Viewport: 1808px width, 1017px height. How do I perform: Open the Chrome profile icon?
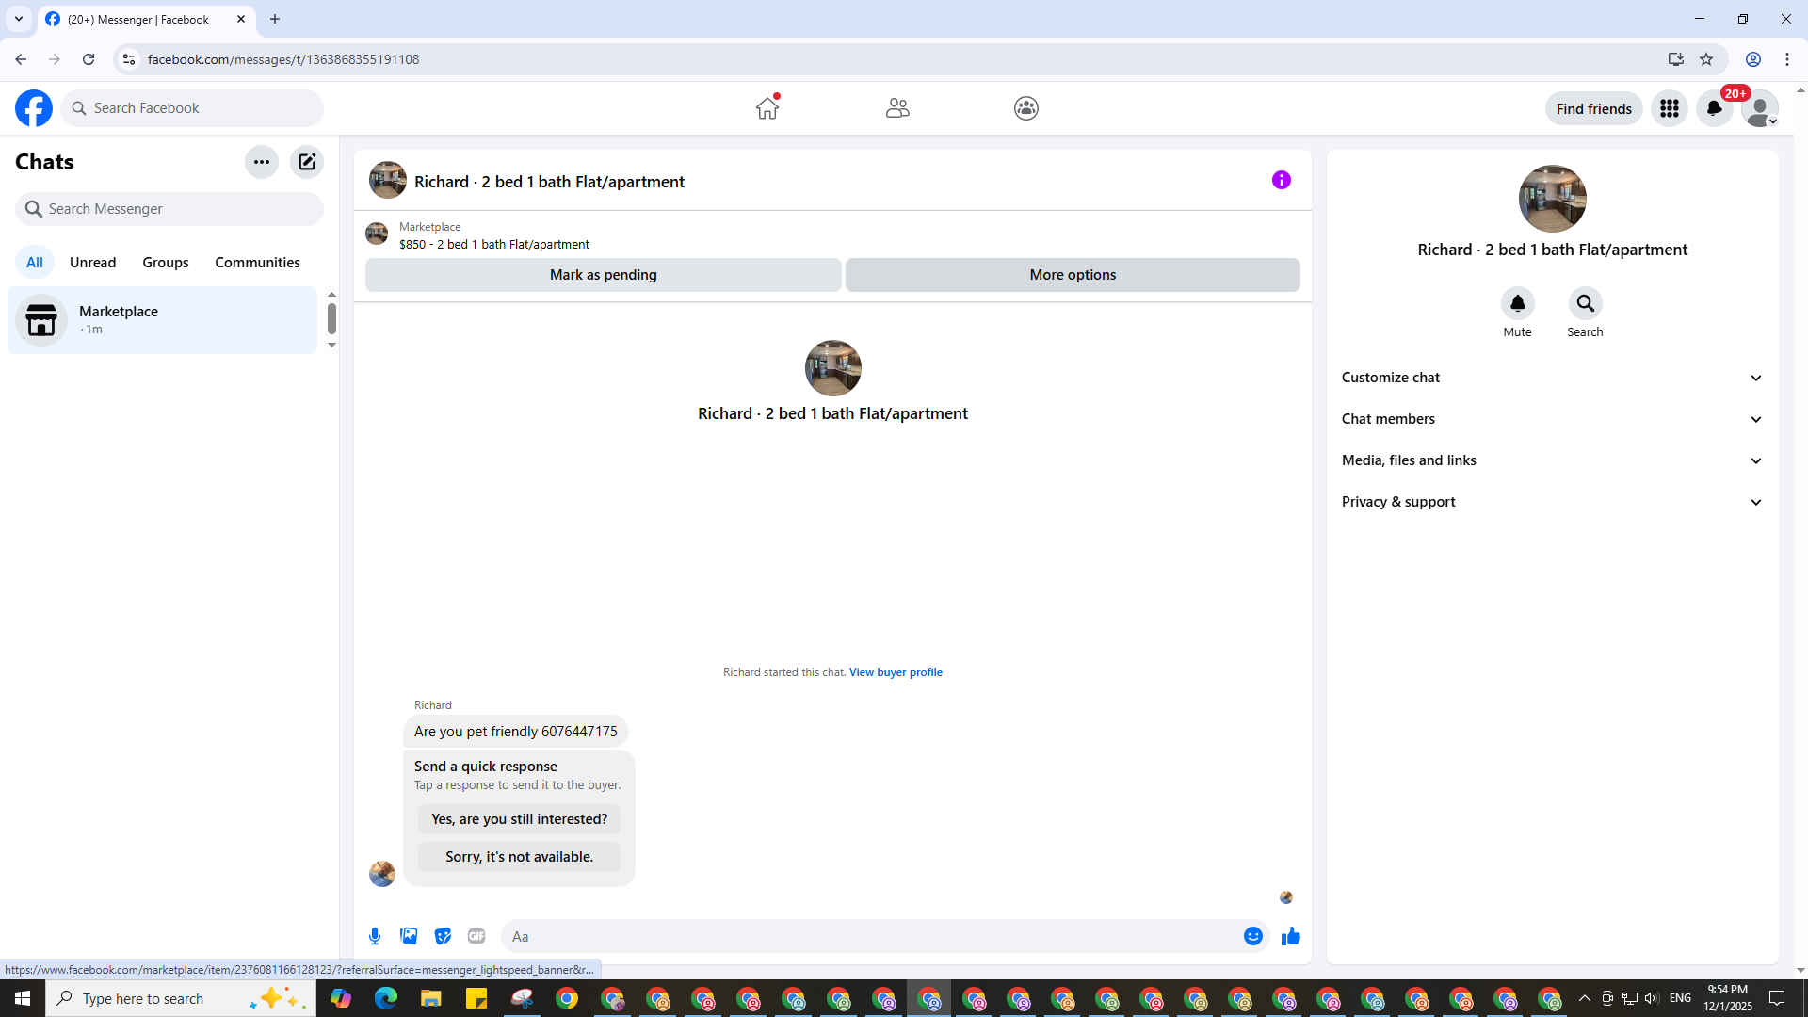(1753, 59)
